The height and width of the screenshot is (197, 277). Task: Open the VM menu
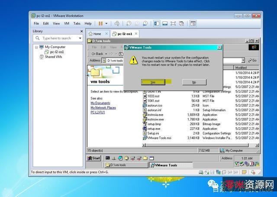[x=67, y=23]
